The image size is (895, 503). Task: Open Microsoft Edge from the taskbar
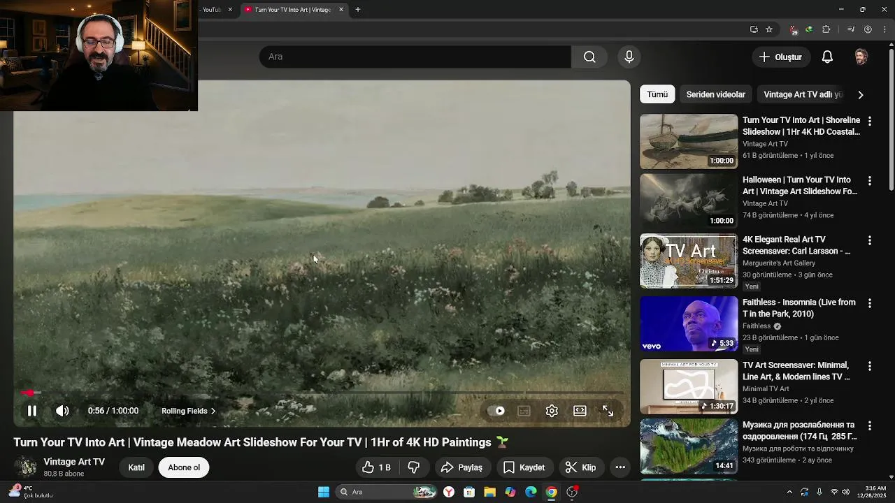(531, 492)
